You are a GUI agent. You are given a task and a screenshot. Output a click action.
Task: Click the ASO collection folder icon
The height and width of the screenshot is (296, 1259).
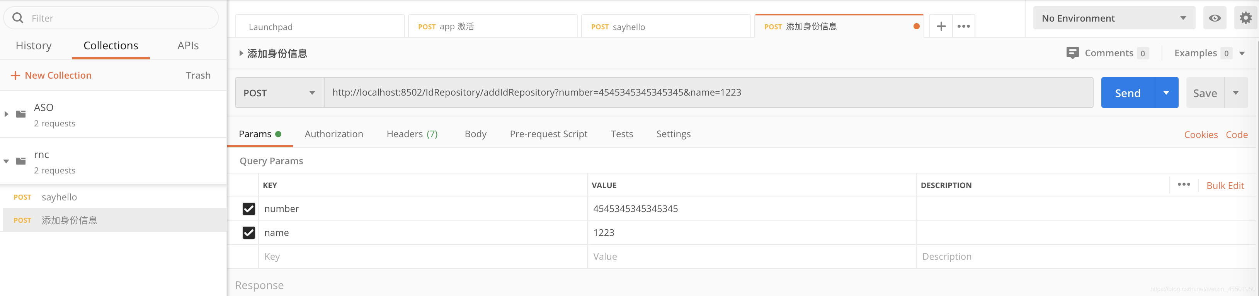[x=21, y=114]
